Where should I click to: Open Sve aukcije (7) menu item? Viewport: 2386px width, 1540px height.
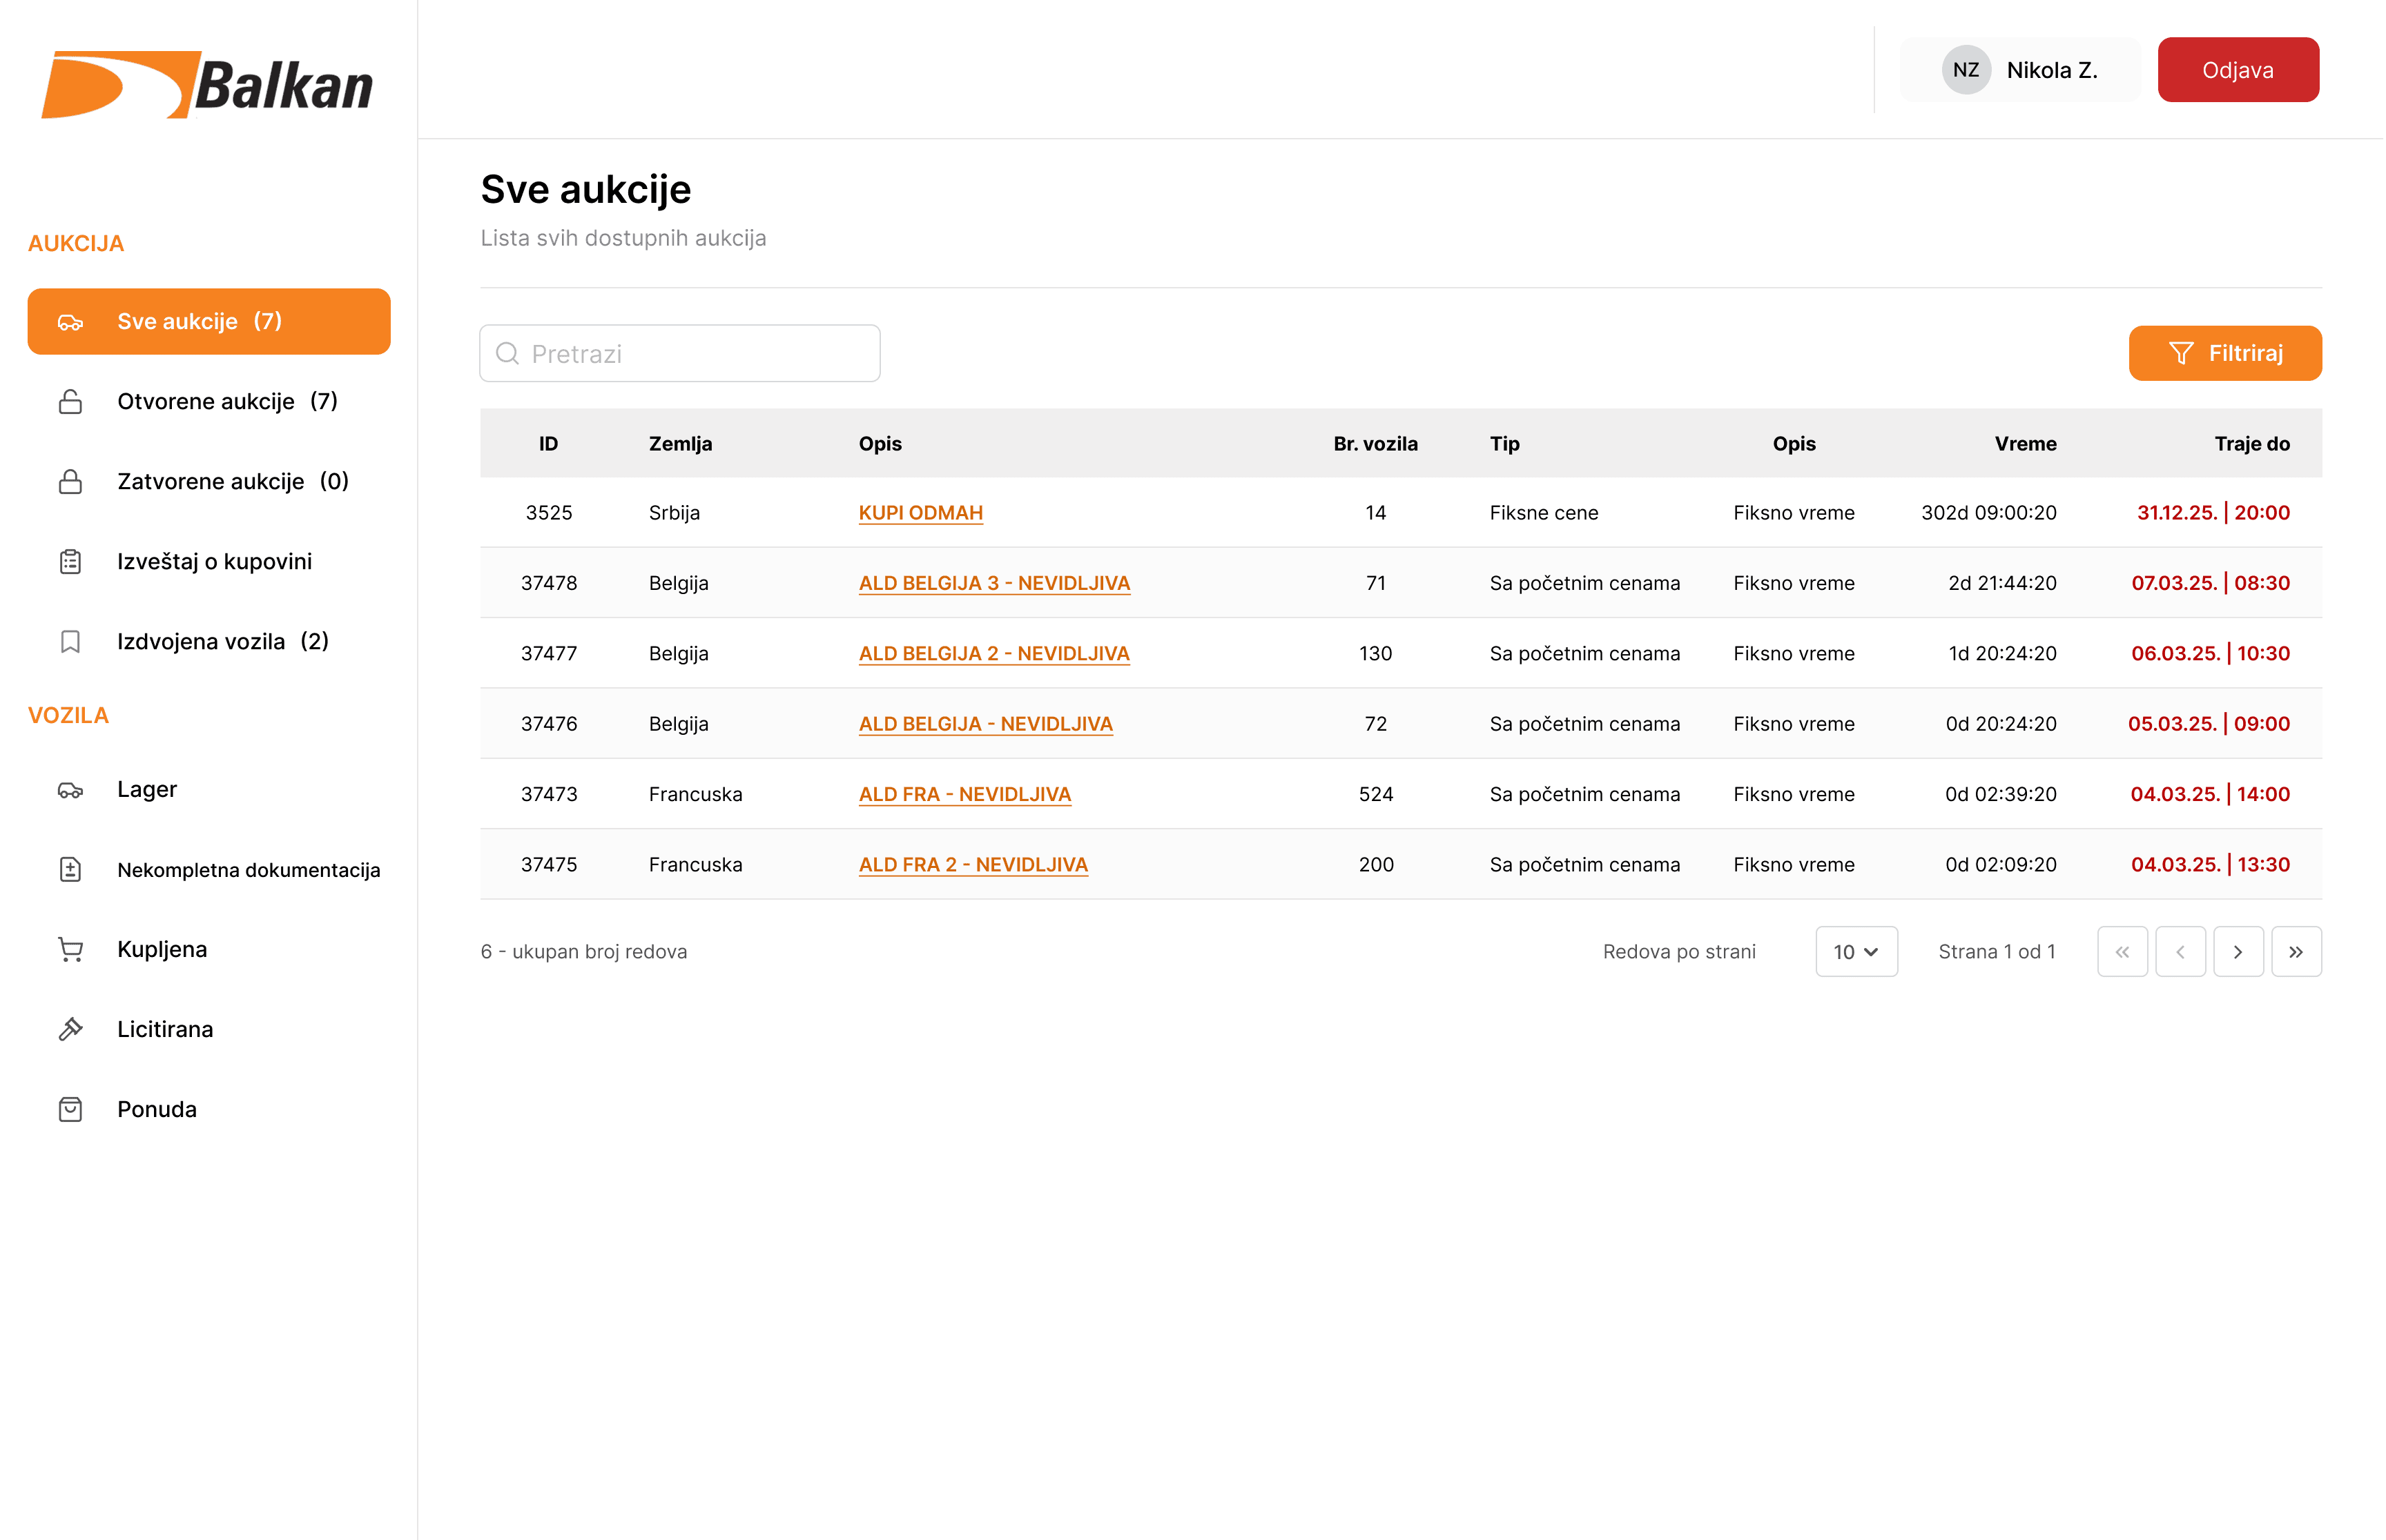(x=209, y=322)
